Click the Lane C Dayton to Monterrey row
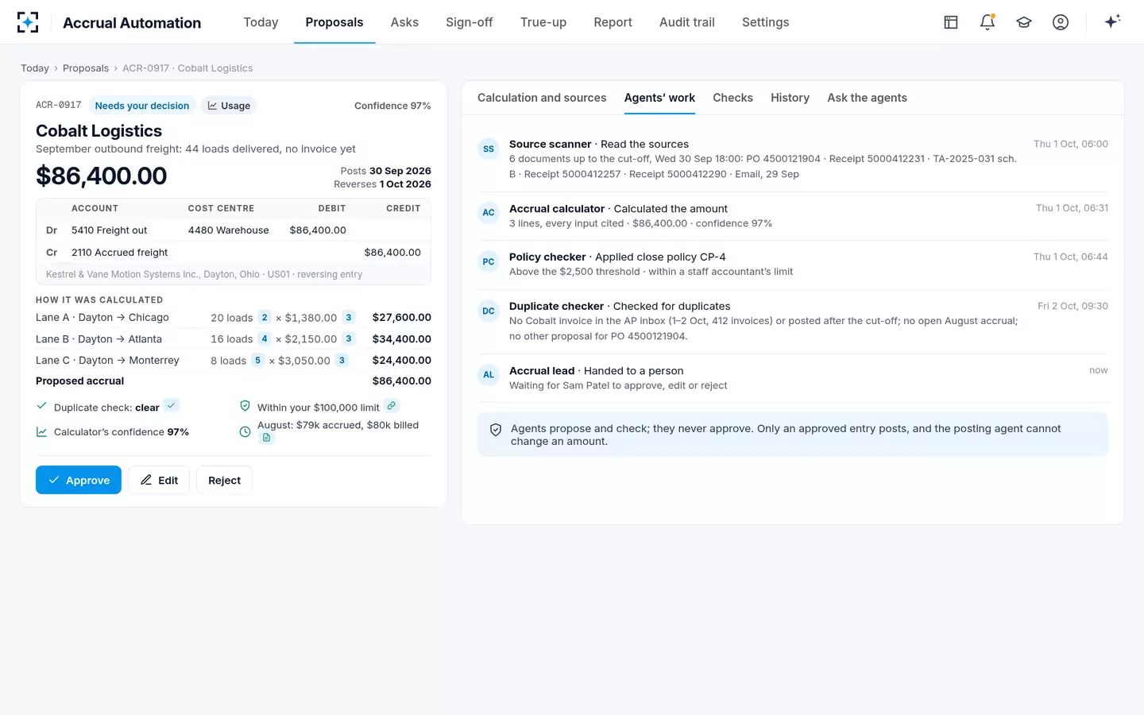Image resolution: width=1144 pixels, height=715 pixels. pyautogui.click(x=234, y=361)
